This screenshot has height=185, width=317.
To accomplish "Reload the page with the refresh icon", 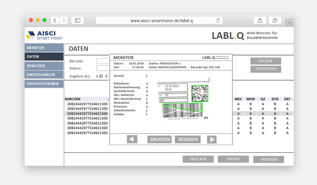I will [218, 20].
